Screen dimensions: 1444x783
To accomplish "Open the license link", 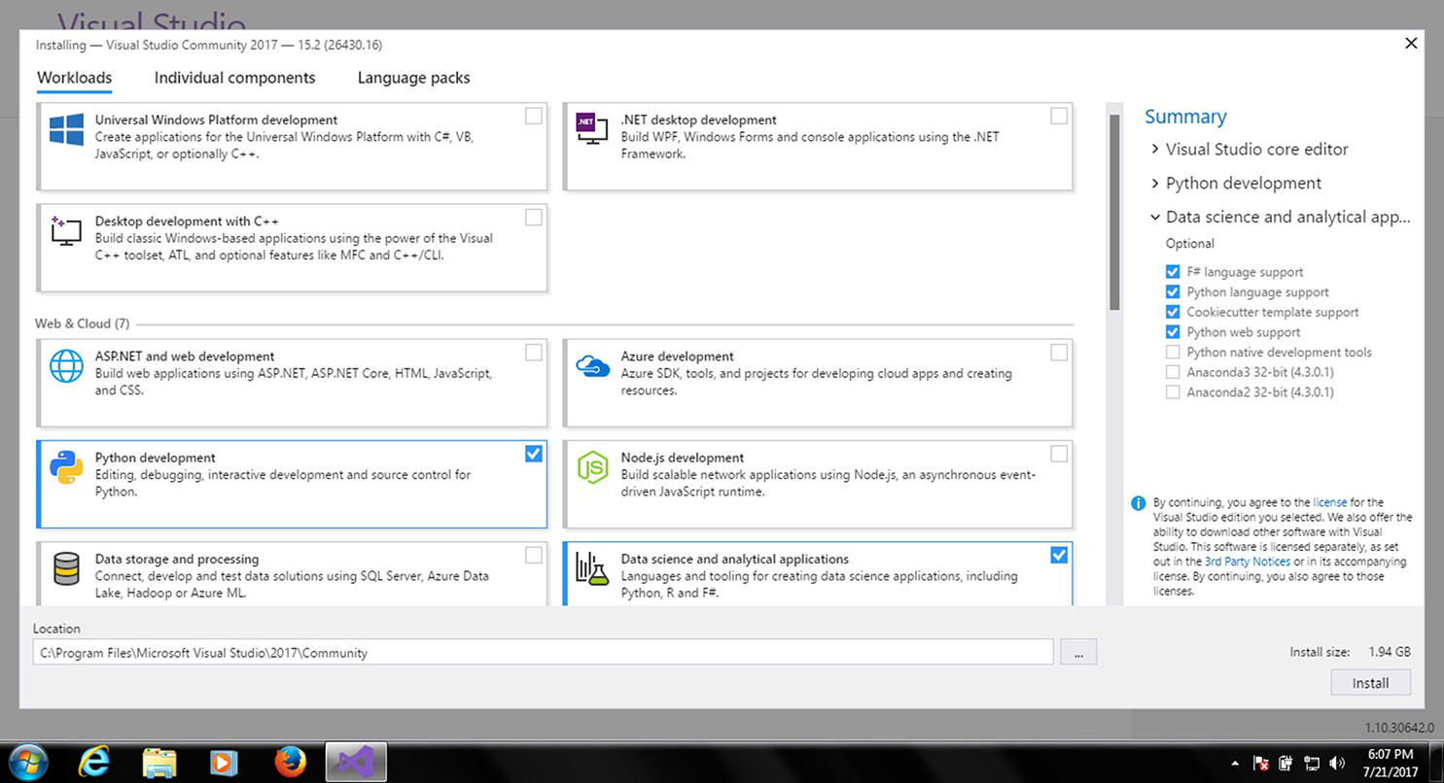I will pyautogui.click(x=1330, y=502).
